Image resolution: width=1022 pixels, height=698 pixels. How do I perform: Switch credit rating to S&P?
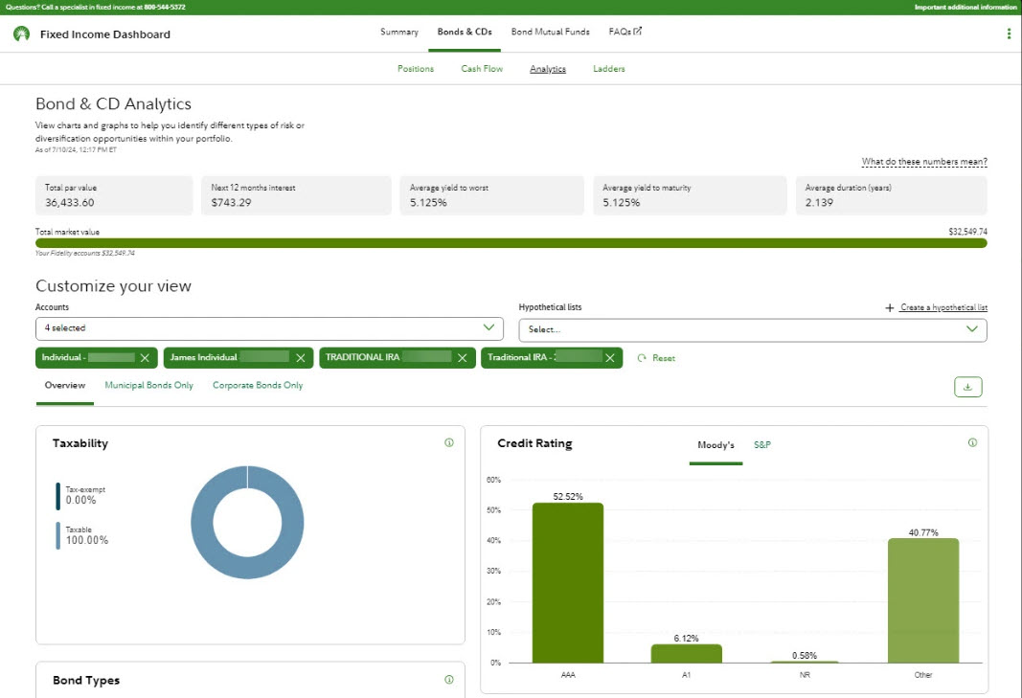pyautogui.click(x=761, y=445)
